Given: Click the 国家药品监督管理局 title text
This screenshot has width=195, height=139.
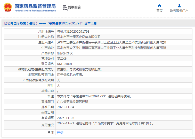Looking at the screenshot, I should coord(35,6).
